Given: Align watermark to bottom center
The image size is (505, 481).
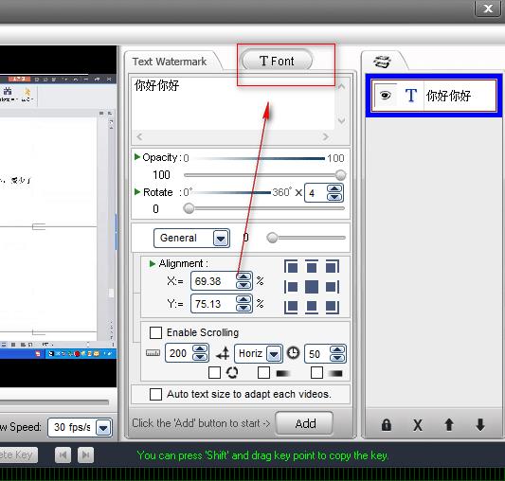Looking at the screenshot, I should tap(312, 307).
